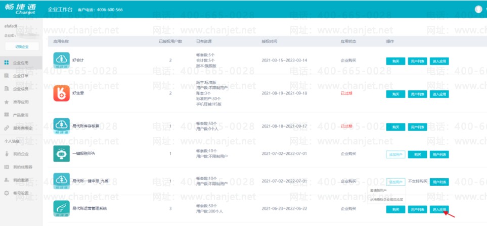Click 购买 for 好会计
Viewport: 487px width, 226px height.
pos(395,61)
